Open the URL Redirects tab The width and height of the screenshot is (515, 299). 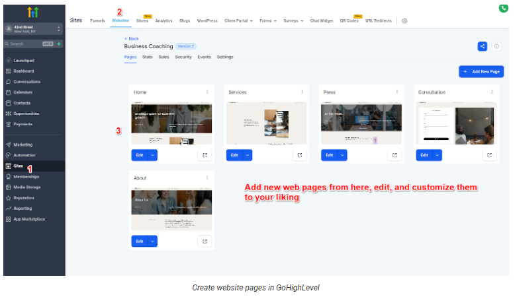(379, 21)
